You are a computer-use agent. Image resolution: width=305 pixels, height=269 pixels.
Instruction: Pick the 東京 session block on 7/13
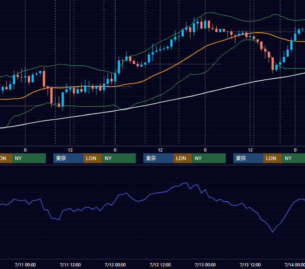point(248,158)
